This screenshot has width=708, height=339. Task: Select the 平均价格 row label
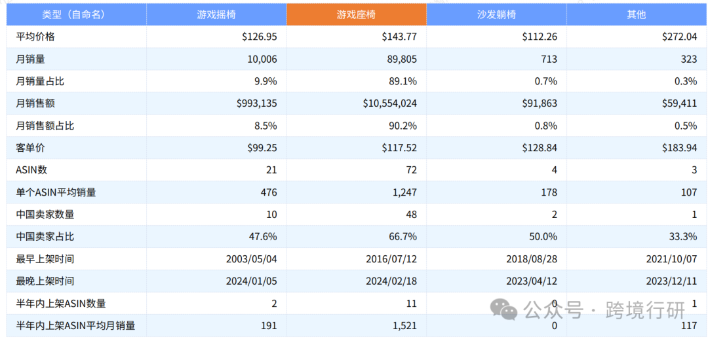(35, 37)
